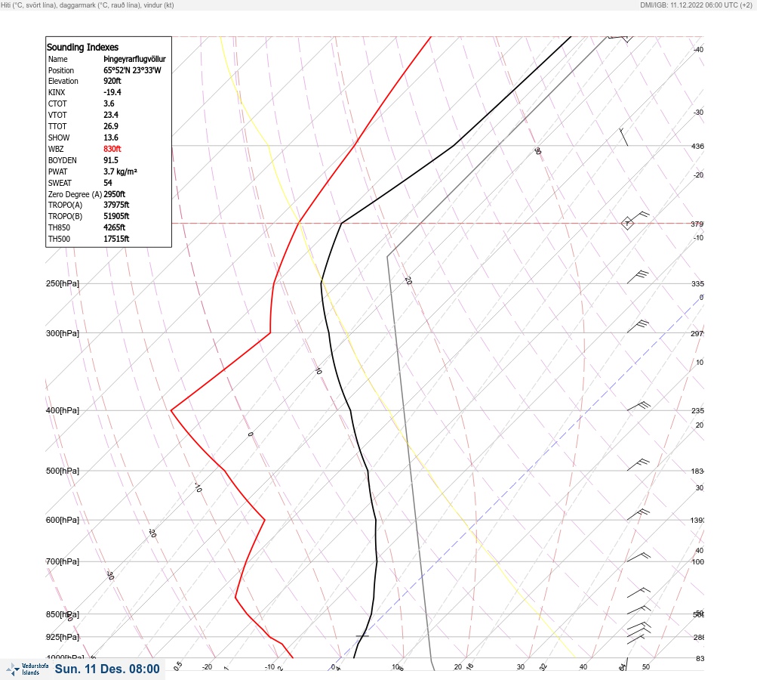Click the '925[hPa]' pressure label

coord(63,637)
